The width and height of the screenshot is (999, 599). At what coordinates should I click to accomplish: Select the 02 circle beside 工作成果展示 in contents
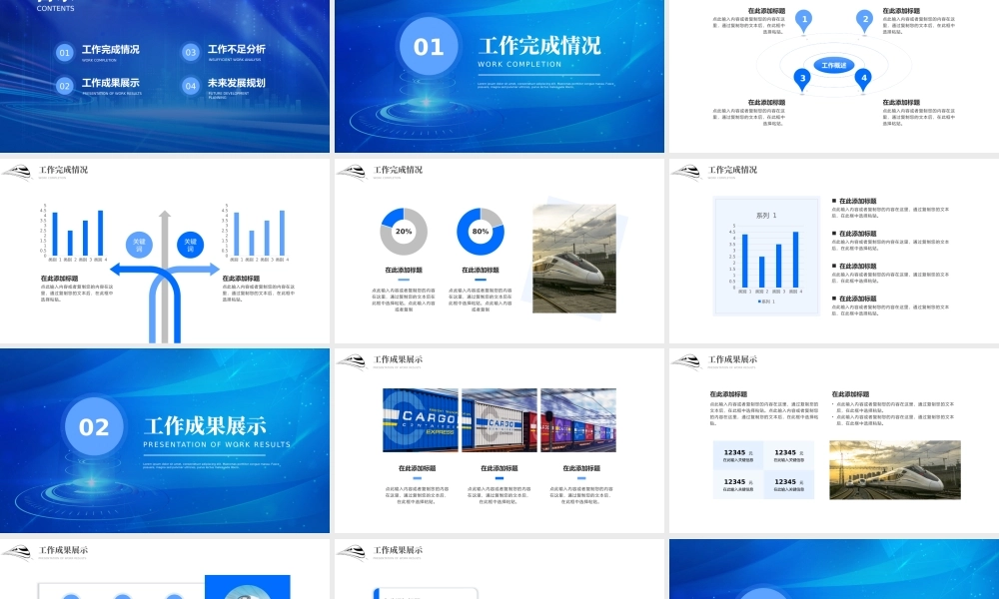(x=64, y=86)
